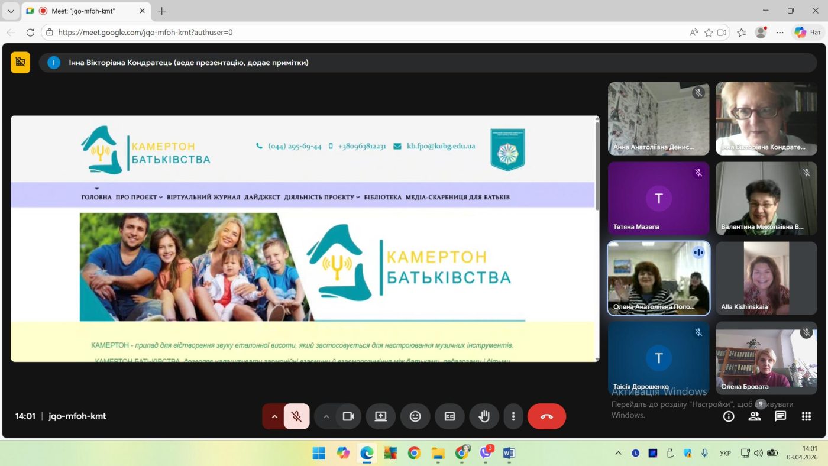Open Microsoft Word from the taskbar
This screenshot has height=466, width=828.
509,454
